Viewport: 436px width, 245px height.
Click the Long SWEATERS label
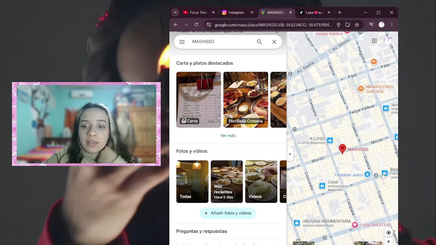[x=375, y=225]
